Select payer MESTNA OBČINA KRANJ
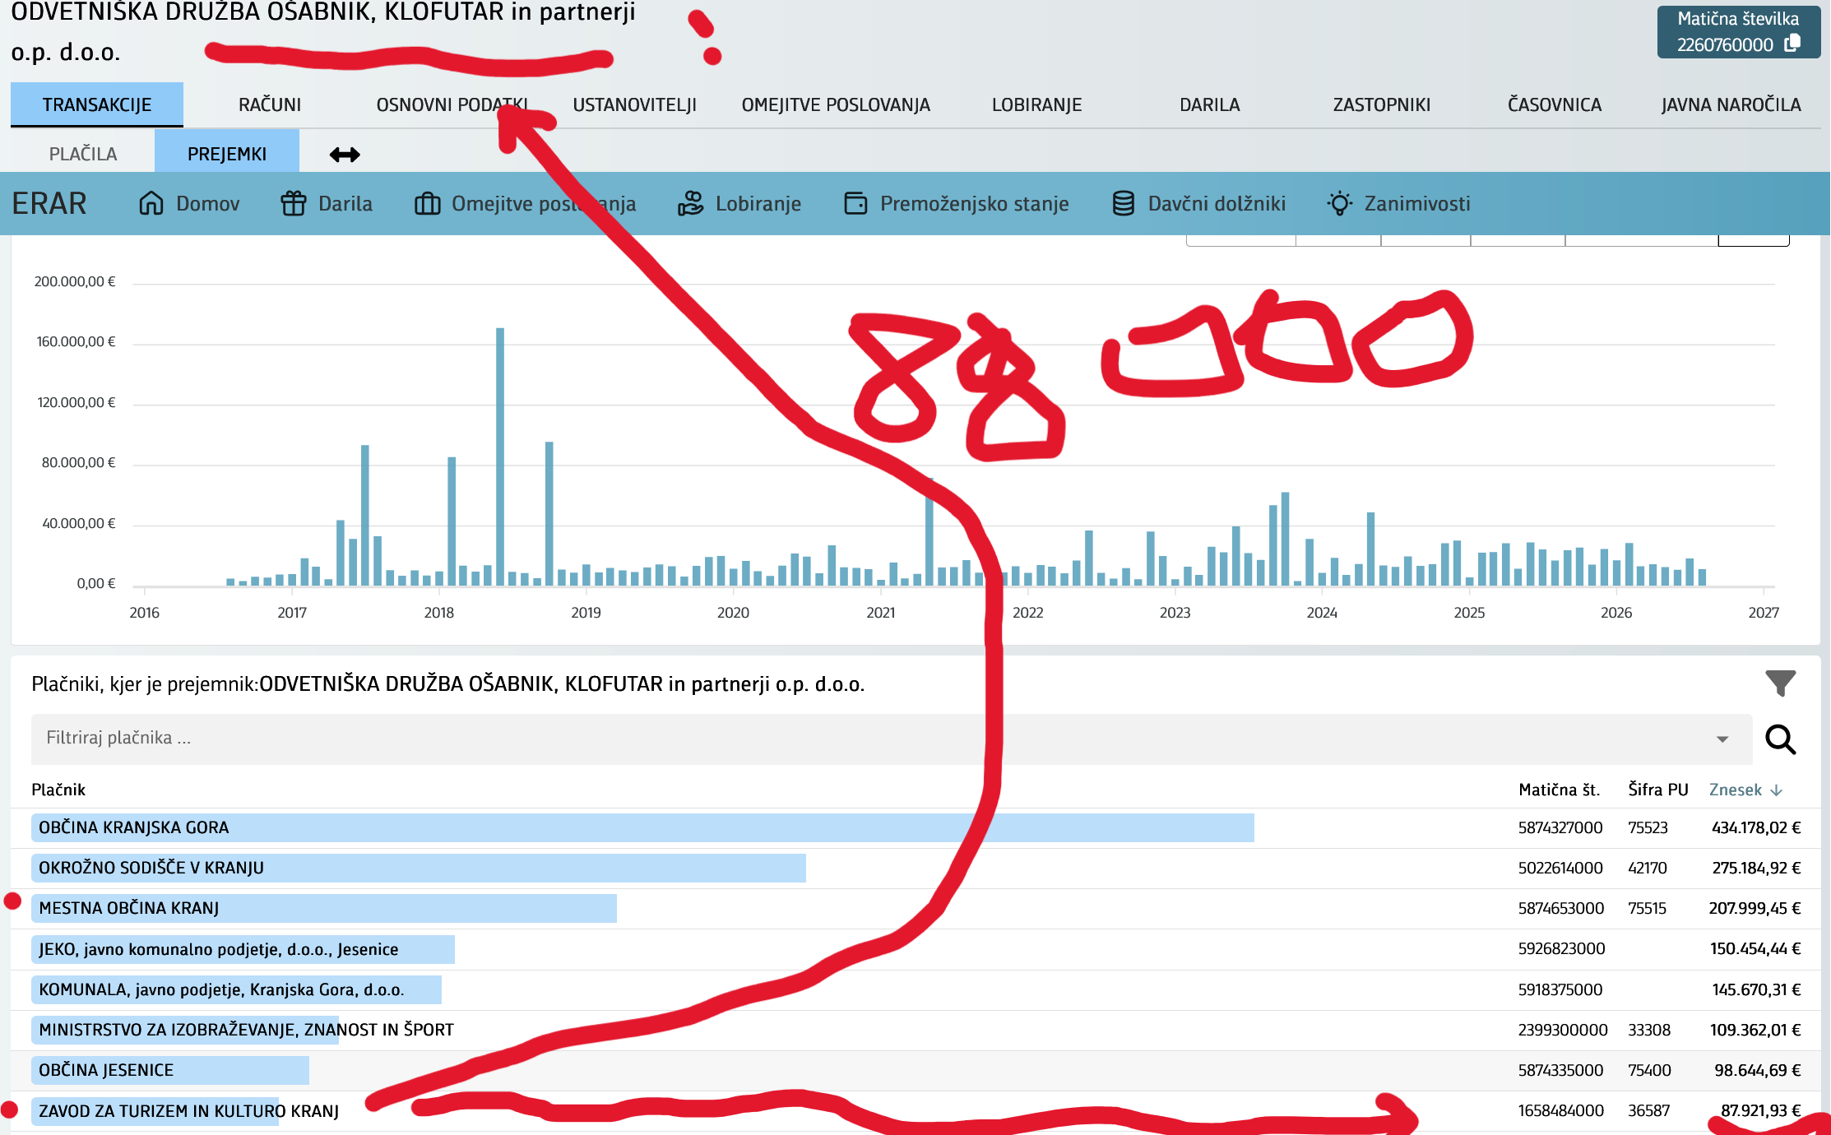This screenshot has height=1135, width=1831. tap(129, 909)
